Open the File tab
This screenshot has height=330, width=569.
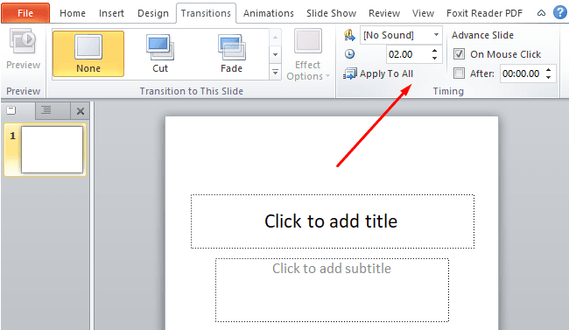pyautogui.click(x=25, y=13)
